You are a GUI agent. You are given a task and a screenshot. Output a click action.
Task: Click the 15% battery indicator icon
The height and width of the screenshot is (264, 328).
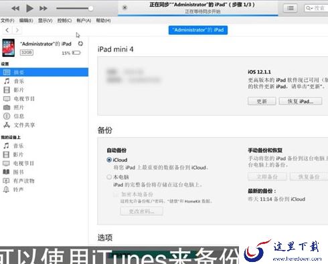[76, 53]
